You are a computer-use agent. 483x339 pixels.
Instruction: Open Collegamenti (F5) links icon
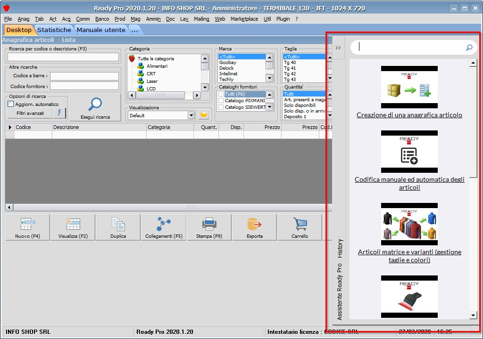[x=164, y=224]
